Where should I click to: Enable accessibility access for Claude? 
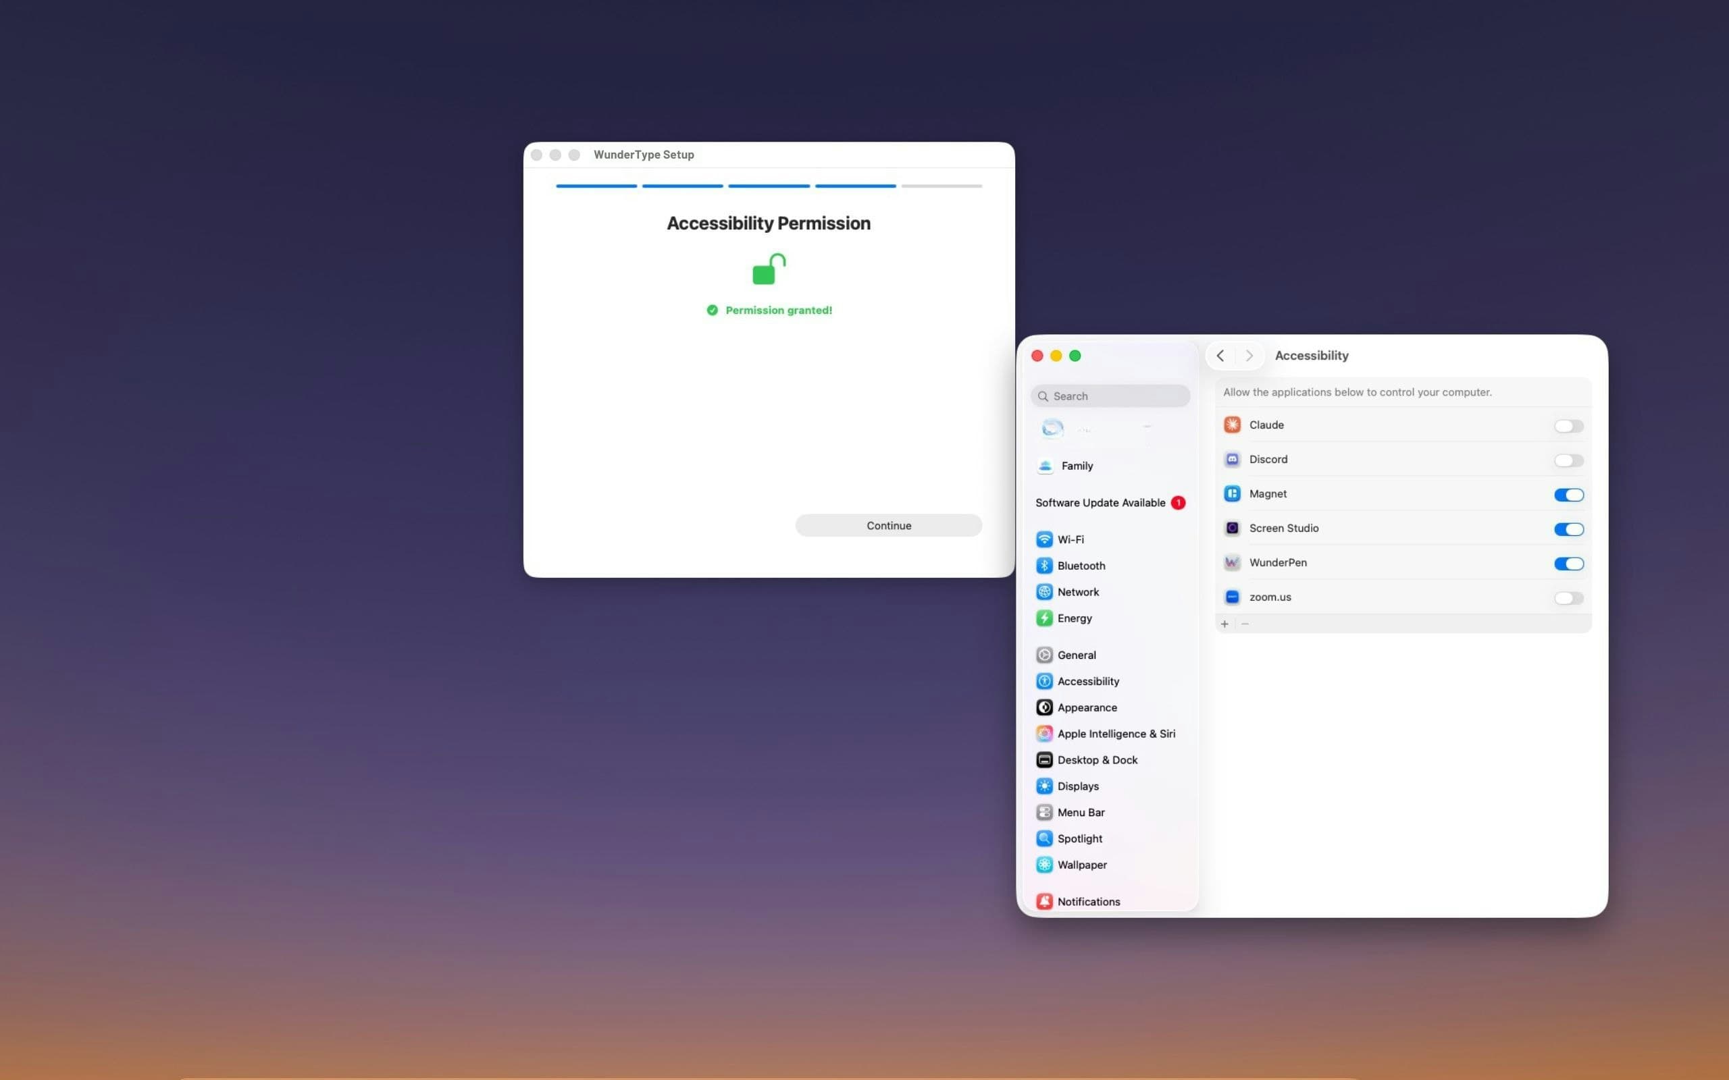[x=1568, y=426]
